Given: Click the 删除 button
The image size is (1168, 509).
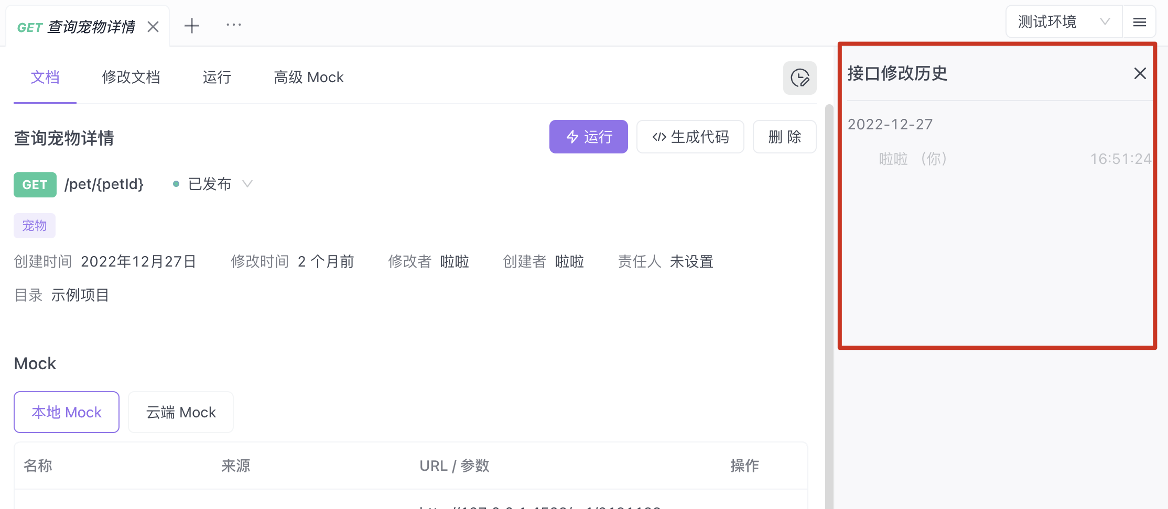Looking at the screenshot, I should [784, 137].
